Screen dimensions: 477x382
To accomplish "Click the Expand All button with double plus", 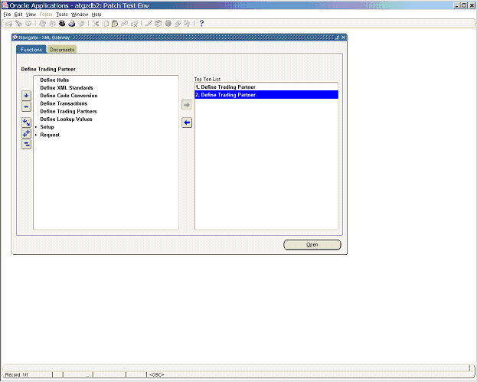I will [26, 133].
